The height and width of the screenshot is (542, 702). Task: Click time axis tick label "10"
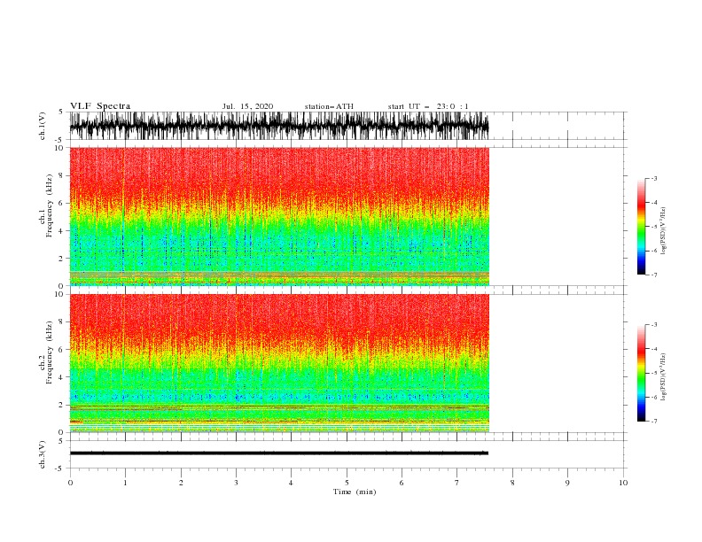pyautogui.click(x=623, y=483)
